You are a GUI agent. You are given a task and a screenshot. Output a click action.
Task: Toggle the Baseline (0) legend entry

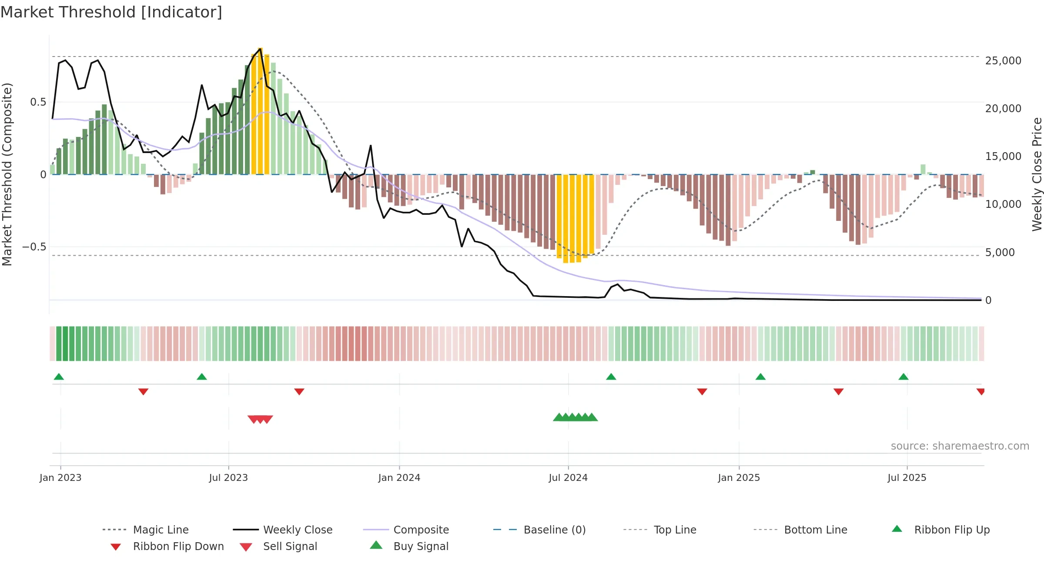pos(539,530)
